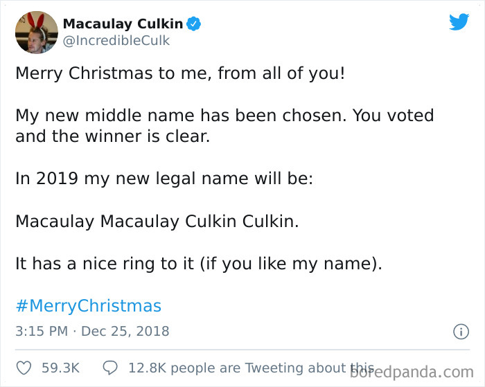The image size is (485, 387).
Task: Open the Twitter bird logo
Action: 459,21
